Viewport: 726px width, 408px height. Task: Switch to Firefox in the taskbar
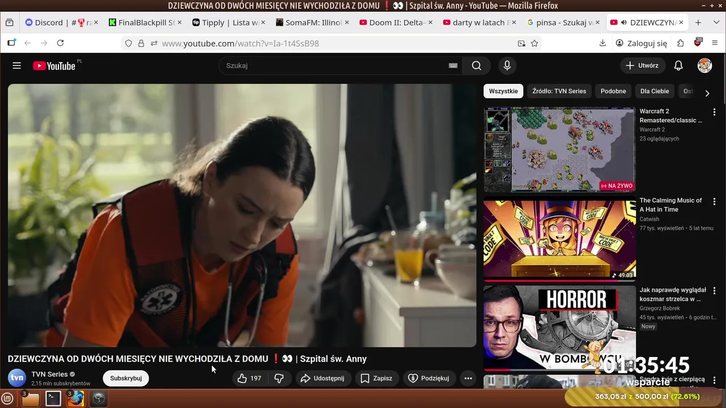[x=75, y=399]
